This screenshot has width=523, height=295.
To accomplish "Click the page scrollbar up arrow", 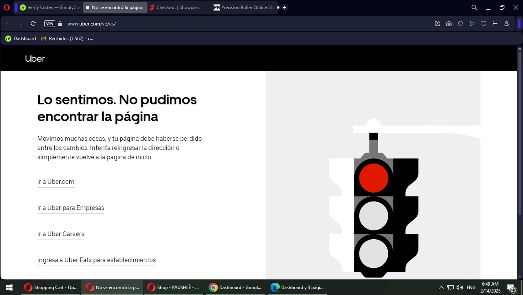I will tap(520, 49).
